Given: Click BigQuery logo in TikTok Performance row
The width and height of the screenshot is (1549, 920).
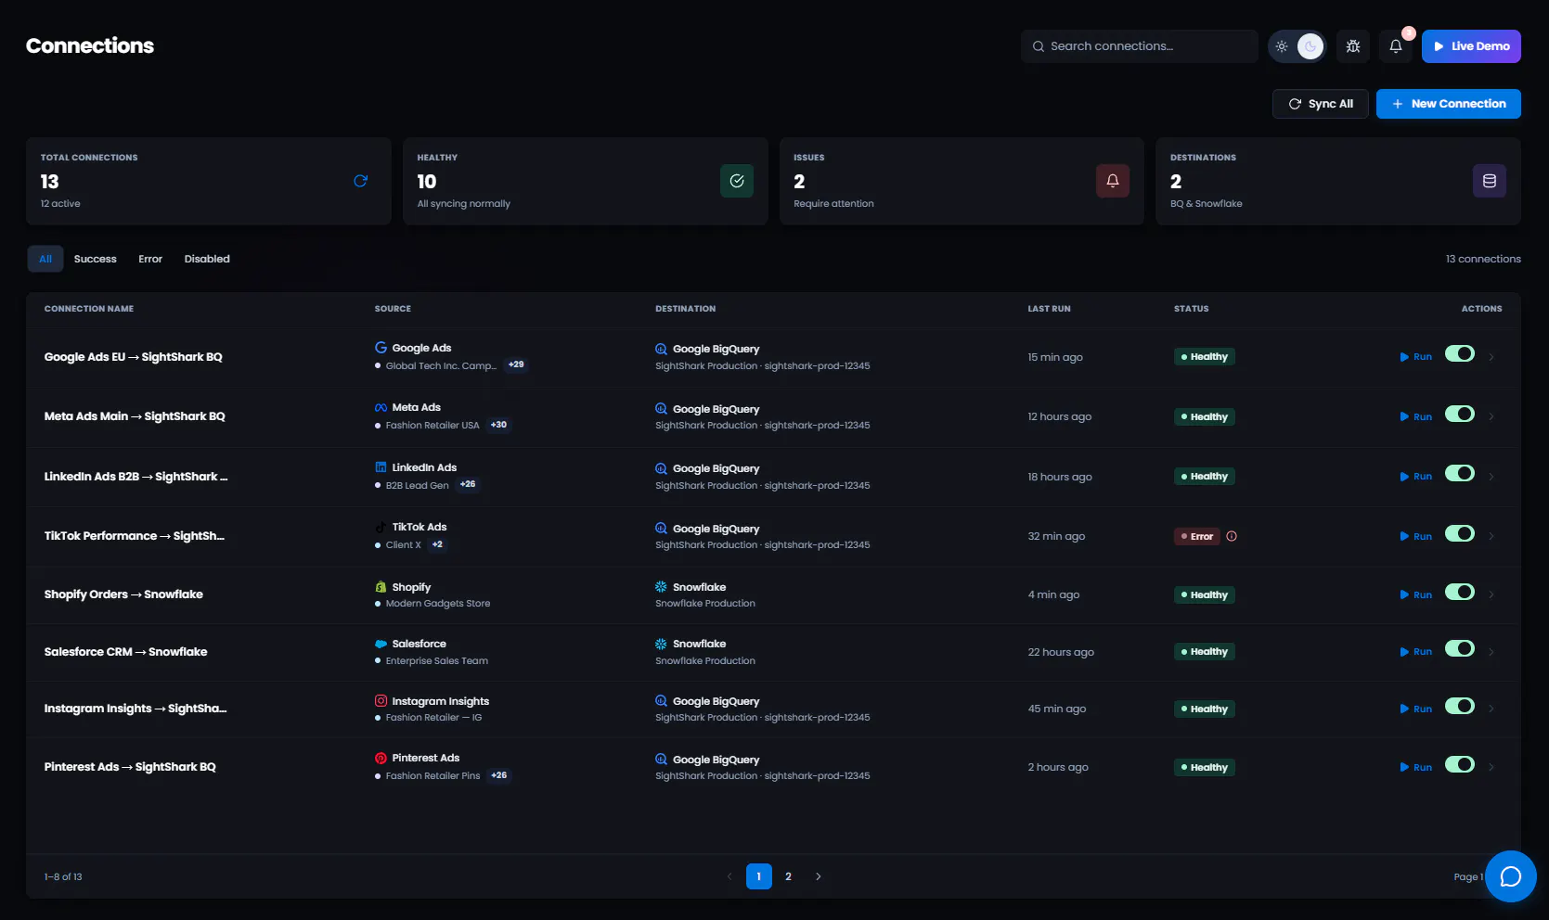Looking at the screenshot, I should (661, 529).
